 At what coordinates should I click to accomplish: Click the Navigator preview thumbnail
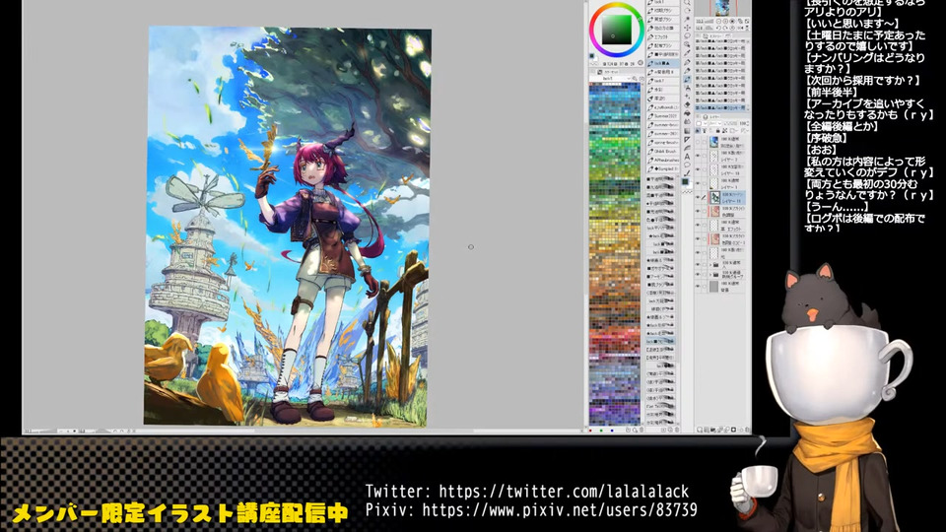(723, 8)
